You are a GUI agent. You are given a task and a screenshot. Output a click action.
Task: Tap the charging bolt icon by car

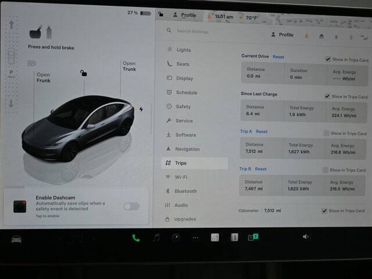[x=141, y=109]
